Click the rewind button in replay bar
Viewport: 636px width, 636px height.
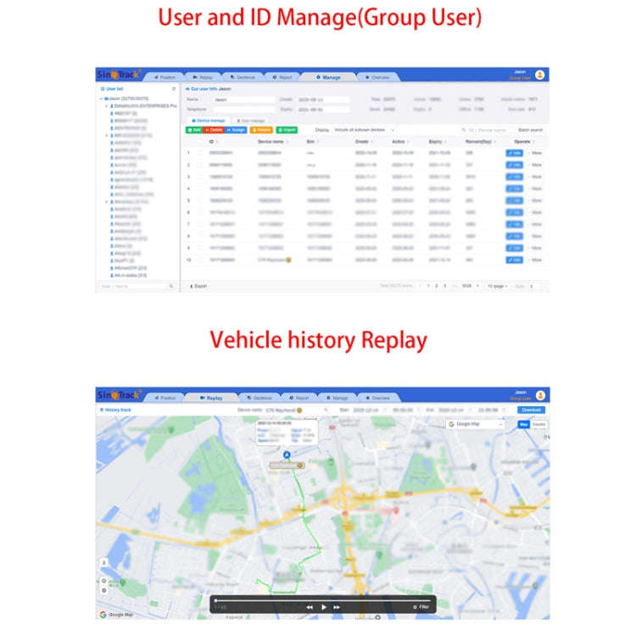tap(310, 607)
